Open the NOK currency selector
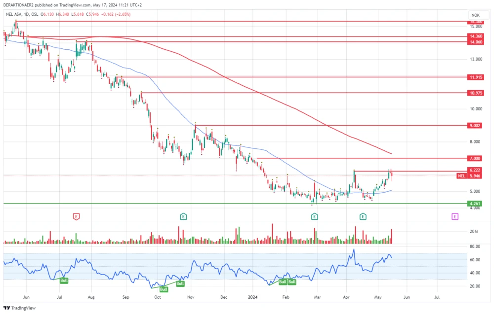 pyautogui.click(x=476, y=15)
